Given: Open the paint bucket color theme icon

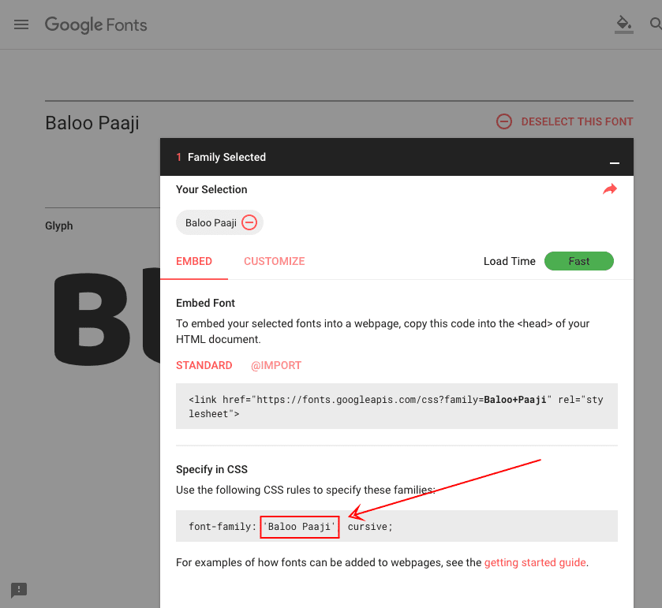Looking at the screenshot, I should coord(623,24).
